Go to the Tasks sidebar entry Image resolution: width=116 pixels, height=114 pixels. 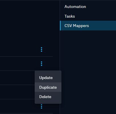click(88, 16)
